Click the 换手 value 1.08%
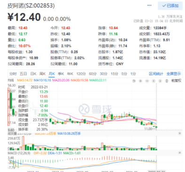Viewport: 185px width, 172px height. pos(66,40)
